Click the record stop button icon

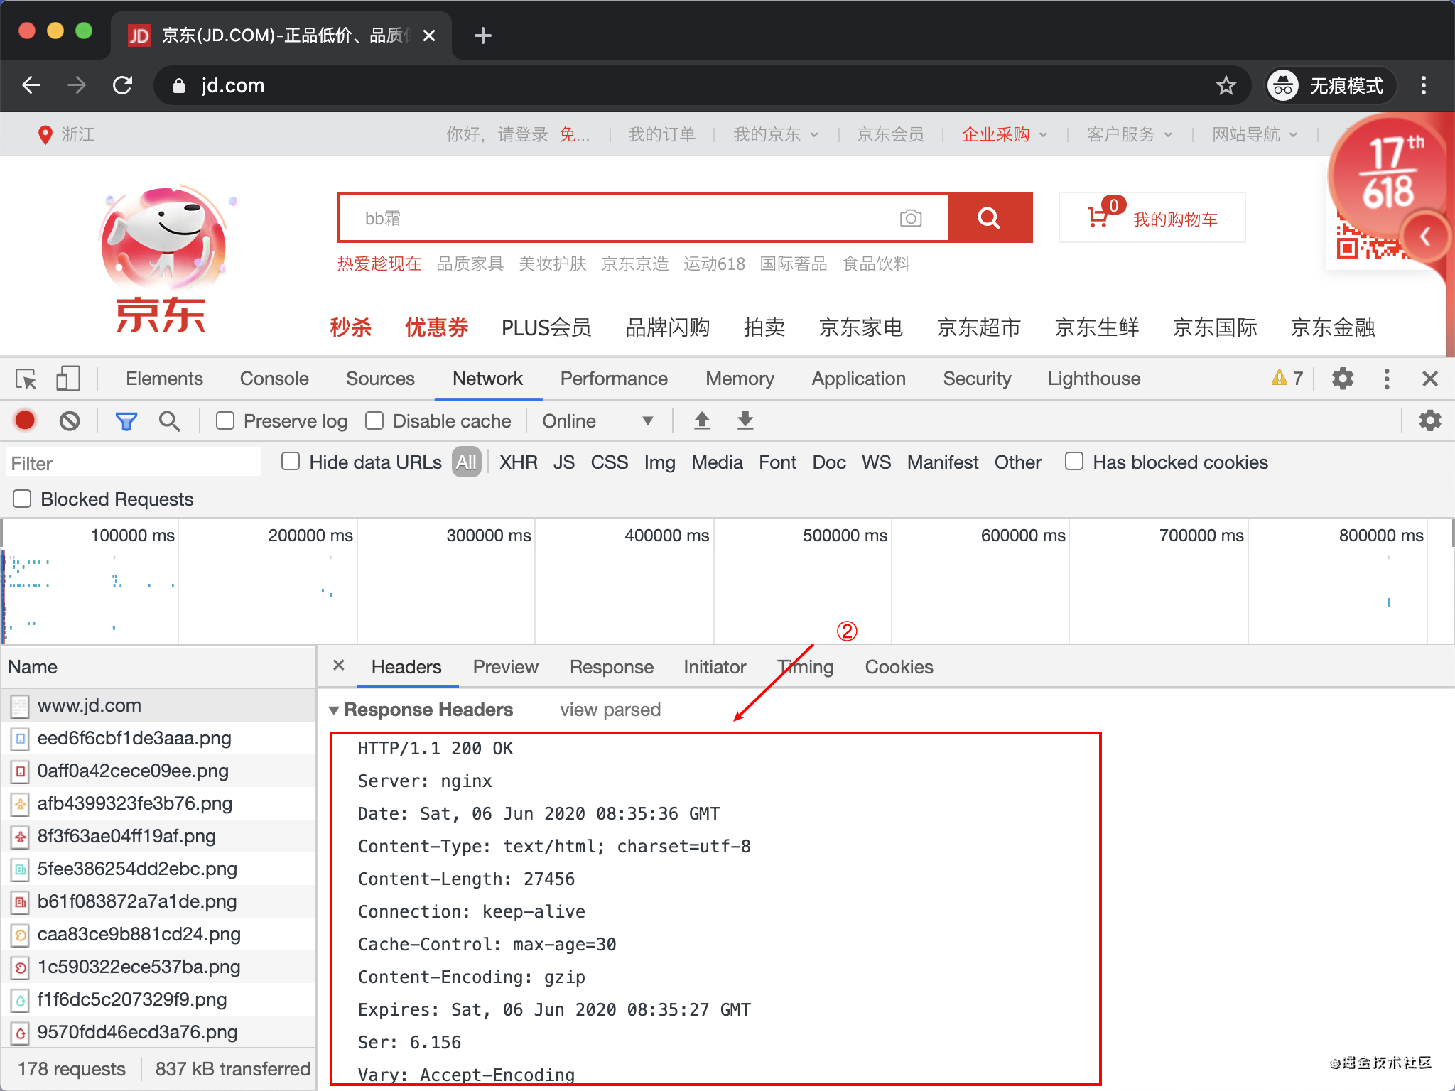tap(24, 422)
